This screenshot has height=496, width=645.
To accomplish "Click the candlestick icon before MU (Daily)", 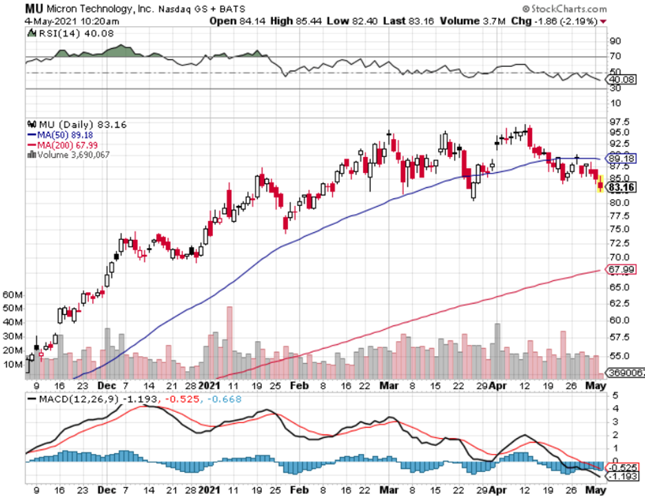I will (x=32, y=124).
